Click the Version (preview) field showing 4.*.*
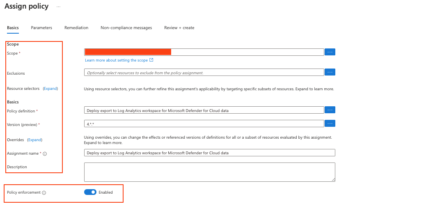 (x=204, y=124)
